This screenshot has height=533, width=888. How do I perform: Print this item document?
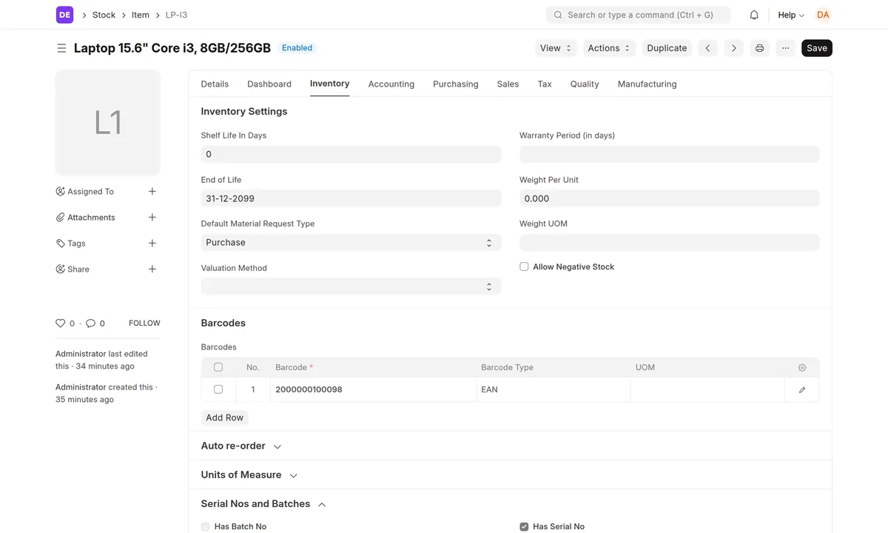(x=759, y=48)
